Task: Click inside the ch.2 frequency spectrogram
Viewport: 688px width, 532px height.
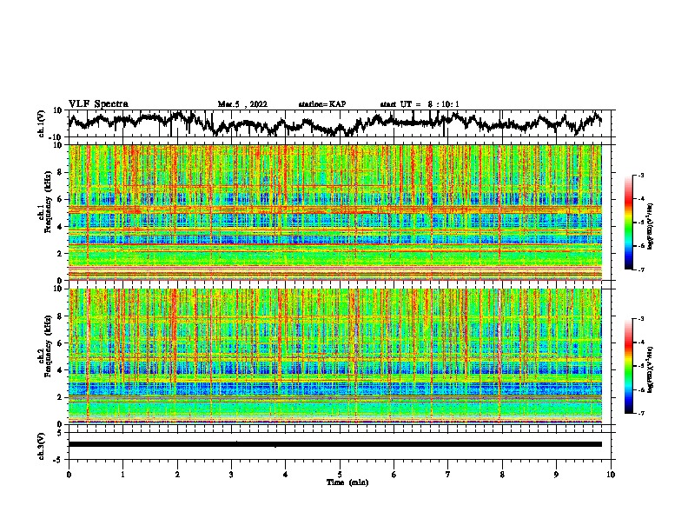Action: (x=335, y=356)
